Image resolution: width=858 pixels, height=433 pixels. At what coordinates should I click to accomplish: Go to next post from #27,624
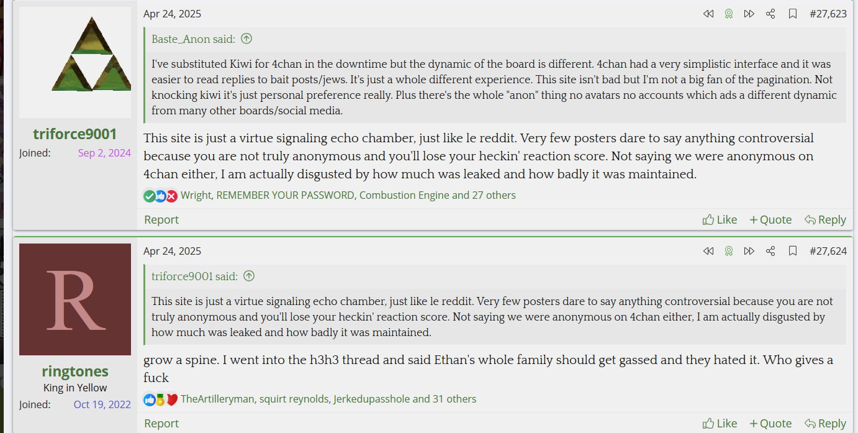(x=749, y=251)
